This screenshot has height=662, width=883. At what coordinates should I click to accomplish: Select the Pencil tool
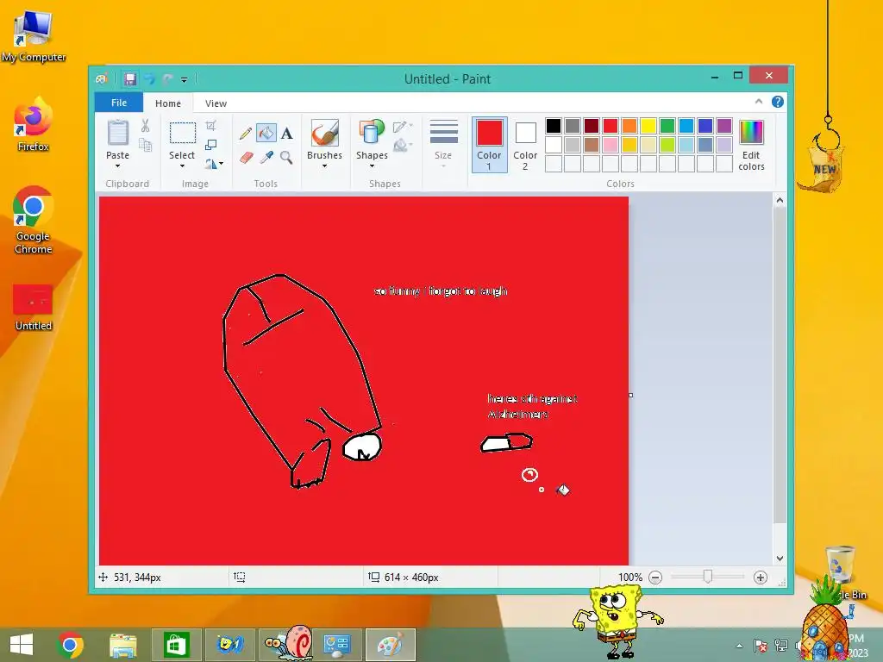coord(246,134)
